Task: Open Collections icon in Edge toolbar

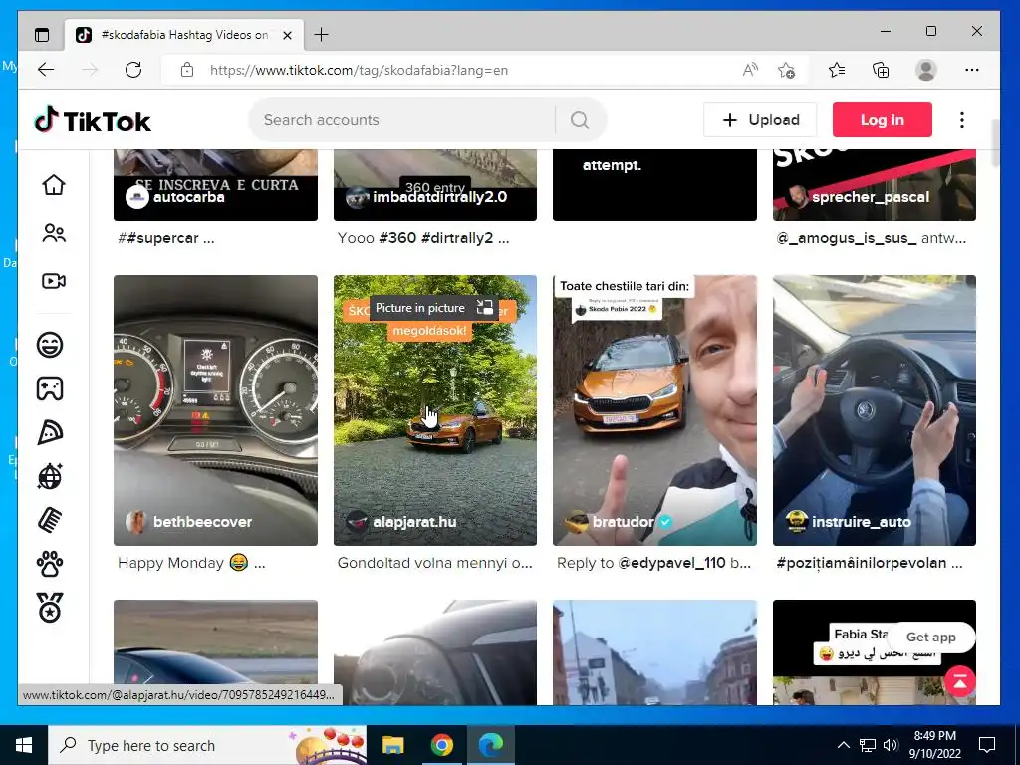Action: tap(881, 70)
